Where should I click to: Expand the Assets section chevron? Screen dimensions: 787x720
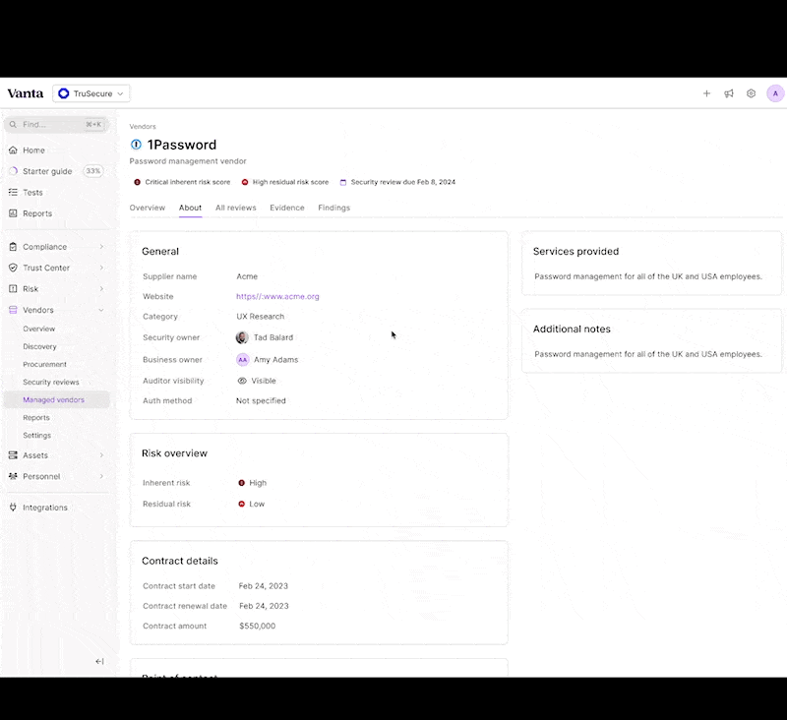point(101,455)
